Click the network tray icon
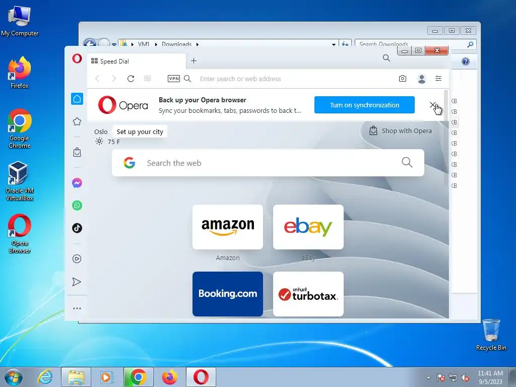516x387 pixels. 453,377
